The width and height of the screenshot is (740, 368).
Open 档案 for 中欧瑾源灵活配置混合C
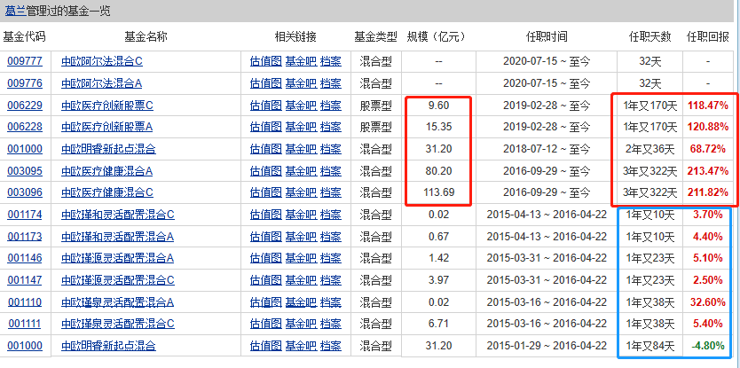[331, 280]
